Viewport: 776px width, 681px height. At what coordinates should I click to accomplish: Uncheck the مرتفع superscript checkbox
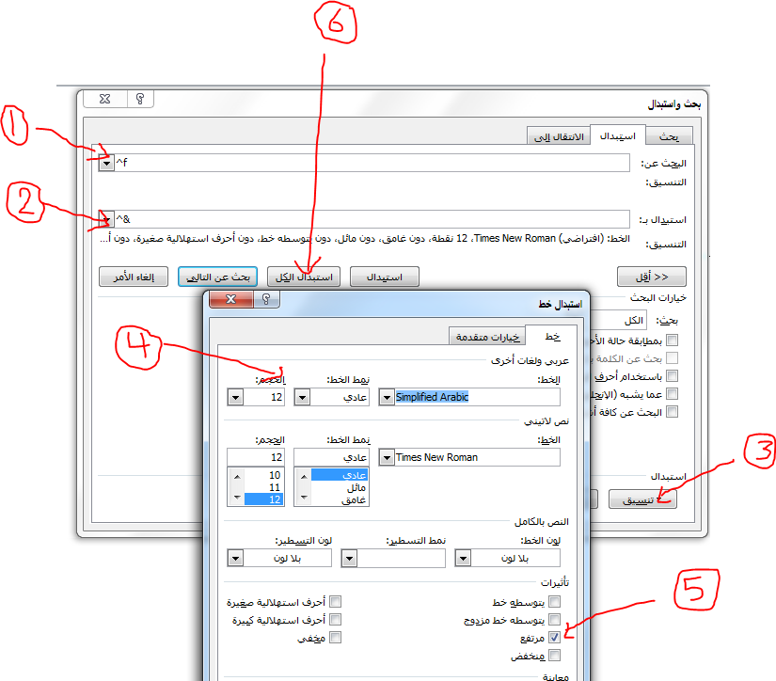(x=554, y=637)
